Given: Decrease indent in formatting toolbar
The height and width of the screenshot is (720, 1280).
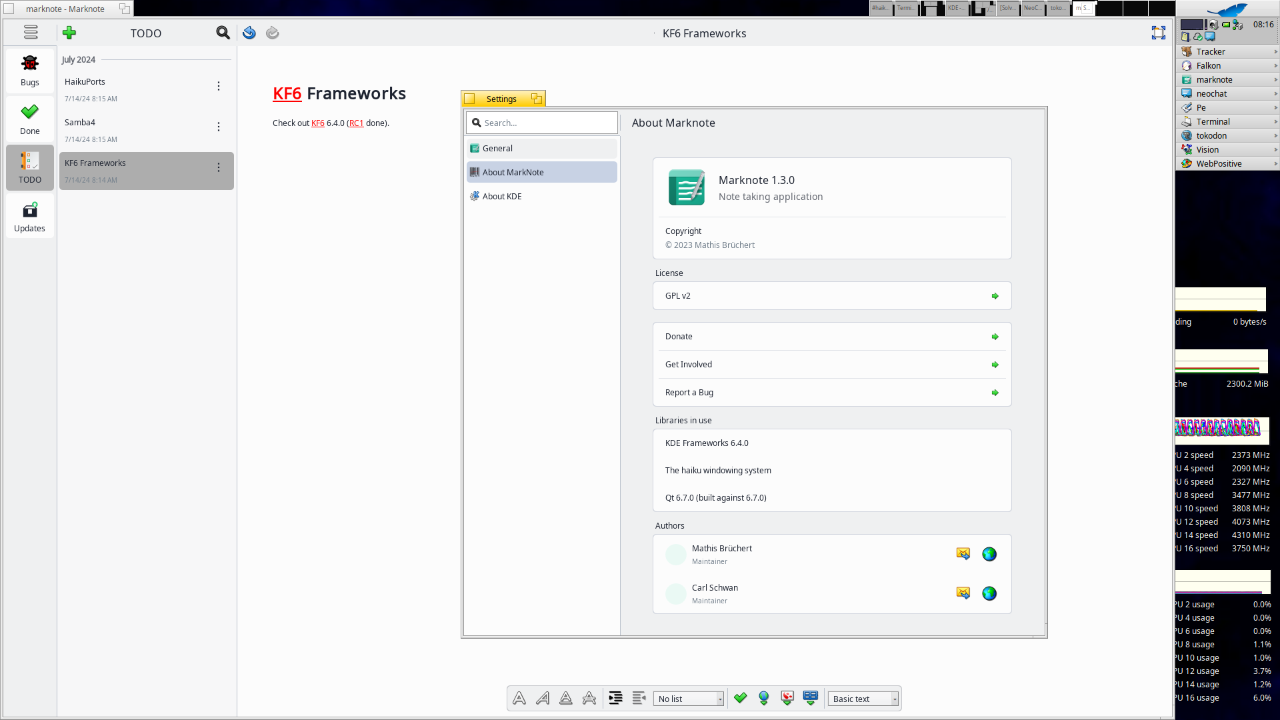Looking at the screenshot, I should [x=639, y=698].
